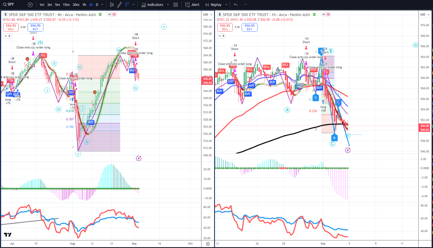
Task: Click current price label 550.90 on 1h axis
Action: tap(425, 126)
